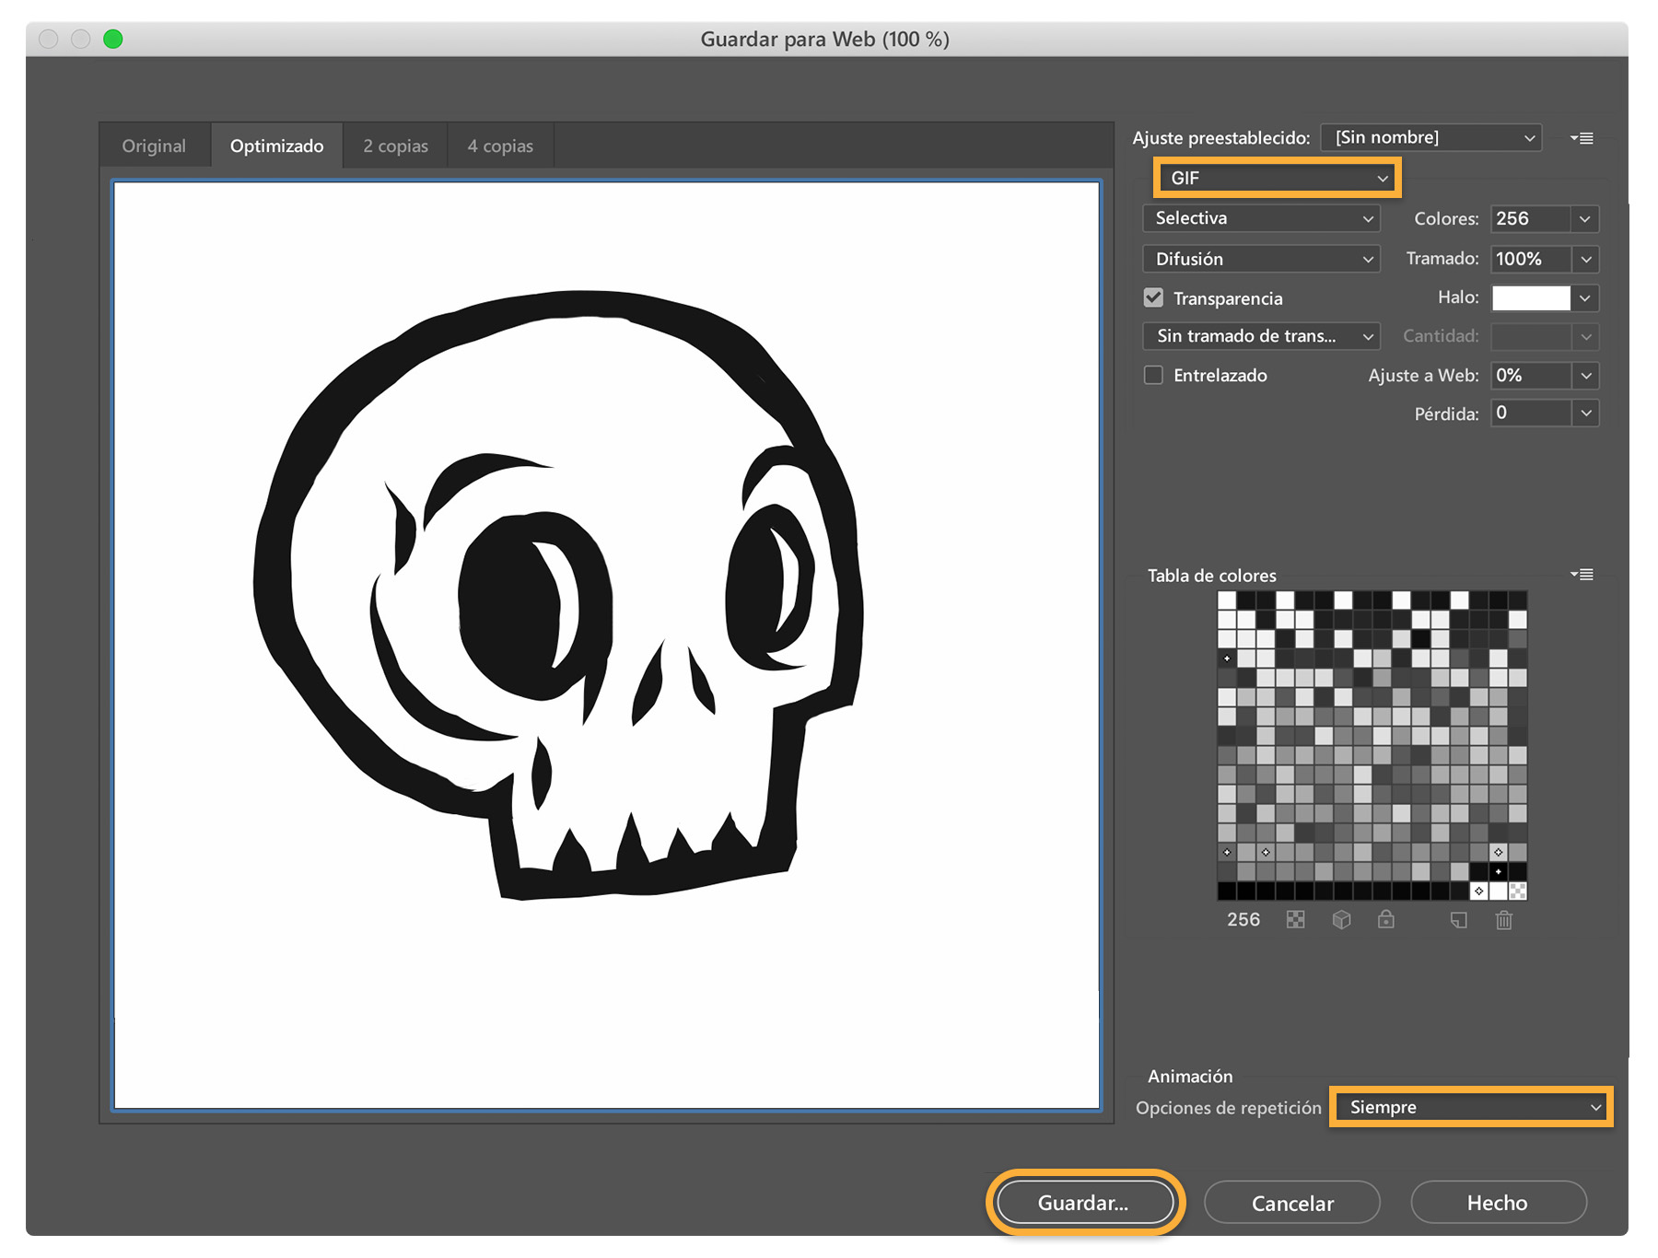This screenshot has height=1258, width=1658.
Task: Click the Guardar... button
Action: (1084, 1203)
